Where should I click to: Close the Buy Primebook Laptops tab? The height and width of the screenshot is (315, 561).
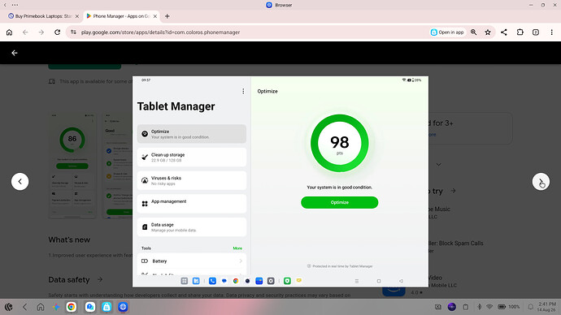77,16
